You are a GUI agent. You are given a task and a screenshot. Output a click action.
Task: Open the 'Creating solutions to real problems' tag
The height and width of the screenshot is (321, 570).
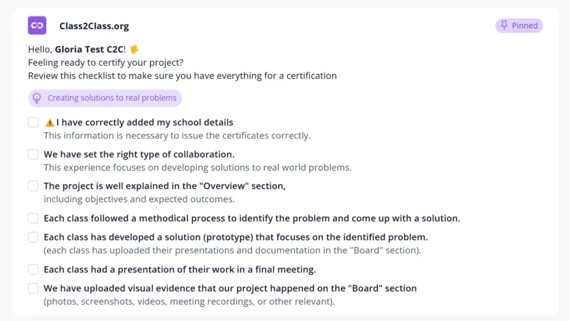[105, 98]
